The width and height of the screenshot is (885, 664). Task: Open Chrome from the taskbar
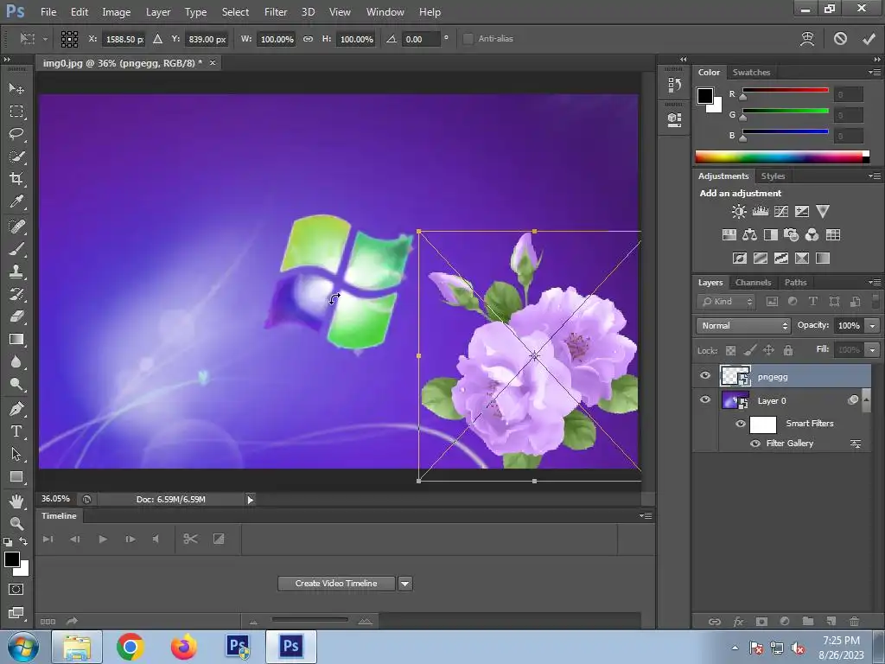(131, 647)
